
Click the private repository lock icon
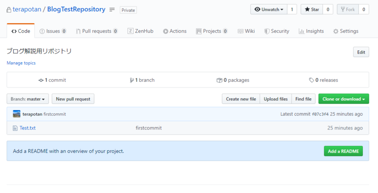(x=9, y=10)
